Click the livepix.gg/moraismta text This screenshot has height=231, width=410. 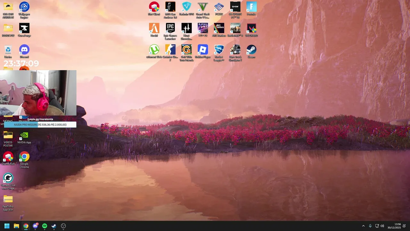[40, 119]
